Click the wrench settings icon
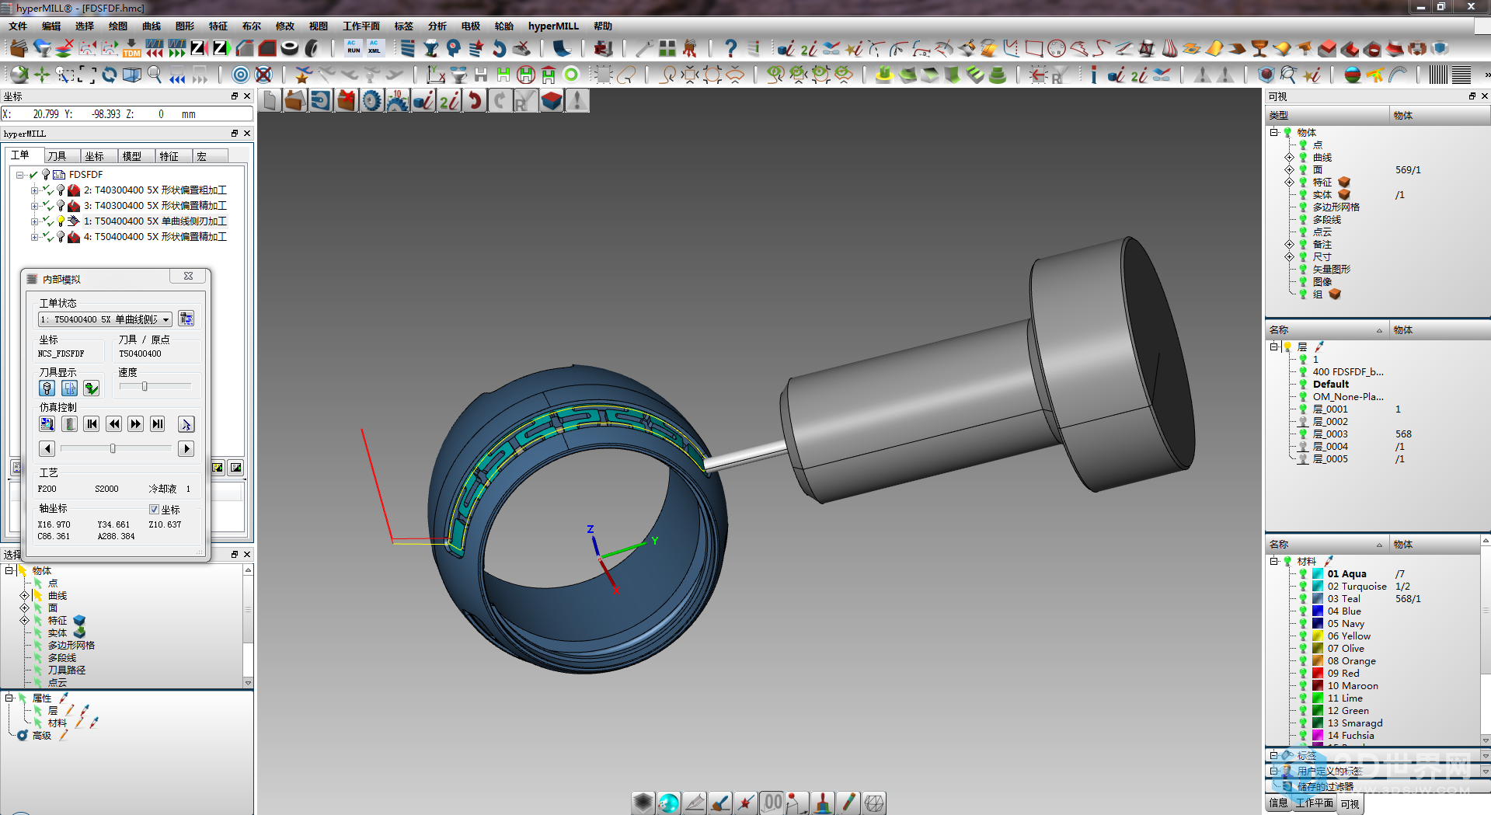1491x815 pixels. pyautogui.click(x=643, y=48)
